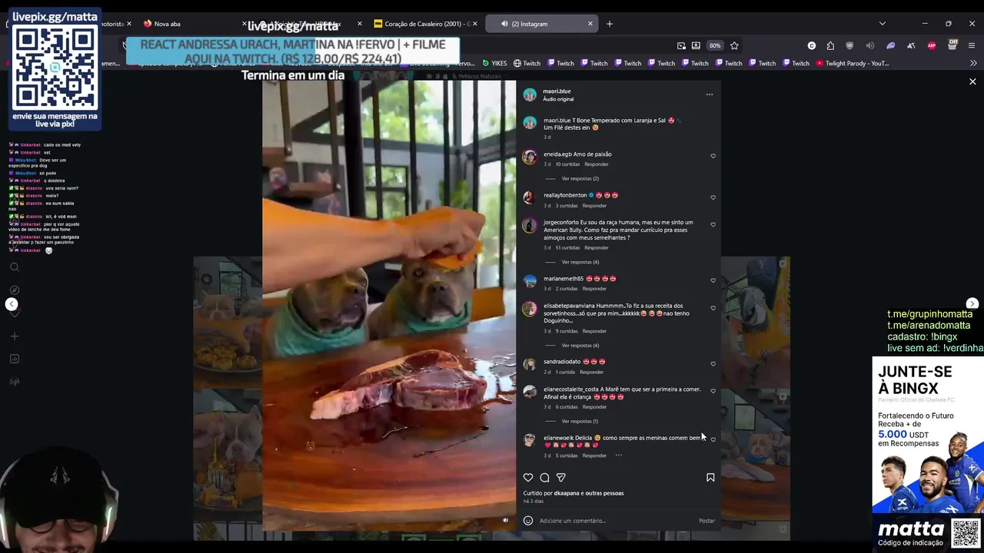Open Instagram dashboard chart icon in sidebar
The width and height of the screenshot is (984, 553).
tap(14, 359)
